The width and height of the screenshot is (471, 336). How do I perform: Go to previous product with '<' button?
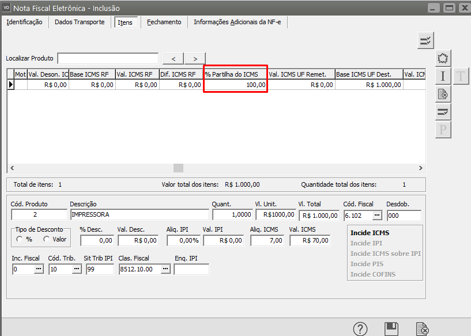coord(174,58)
